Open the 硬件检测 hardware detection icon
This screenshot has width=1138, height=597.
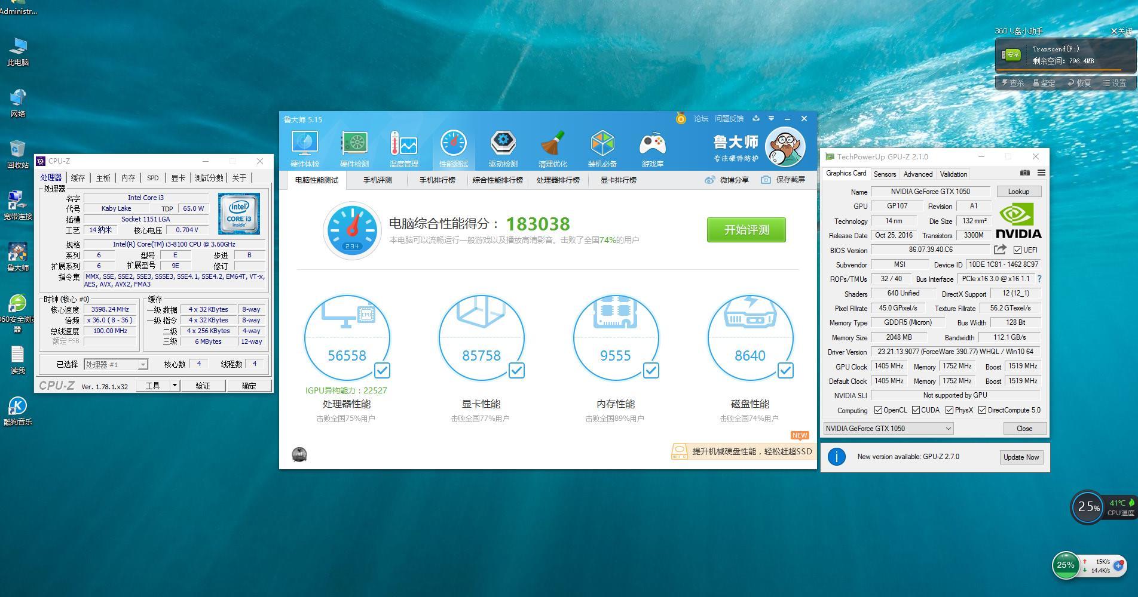click(354, 149)
